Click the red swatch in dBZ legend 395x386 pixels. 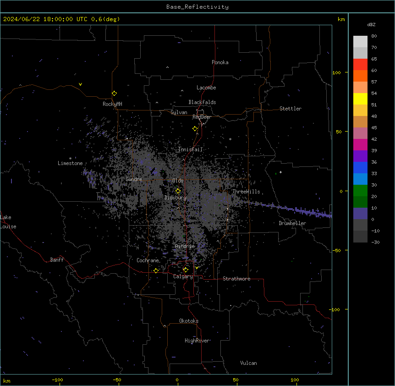click(x=360, y=64)
